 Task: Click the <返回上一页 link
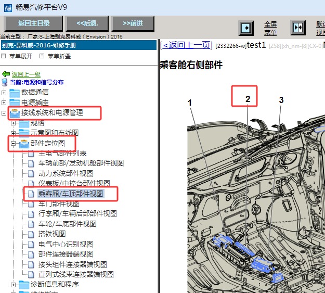tap(187, 45)
